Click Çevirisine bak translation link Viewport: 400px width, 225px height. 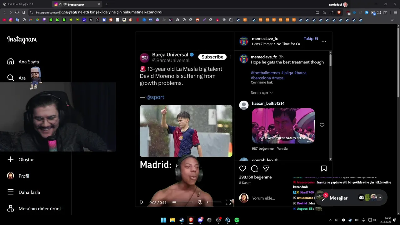pos(262,82)
